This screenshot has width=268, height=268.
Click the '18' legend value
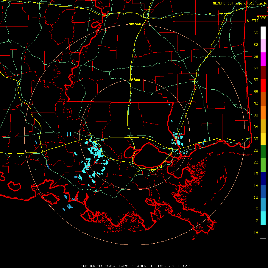[256, 174]
